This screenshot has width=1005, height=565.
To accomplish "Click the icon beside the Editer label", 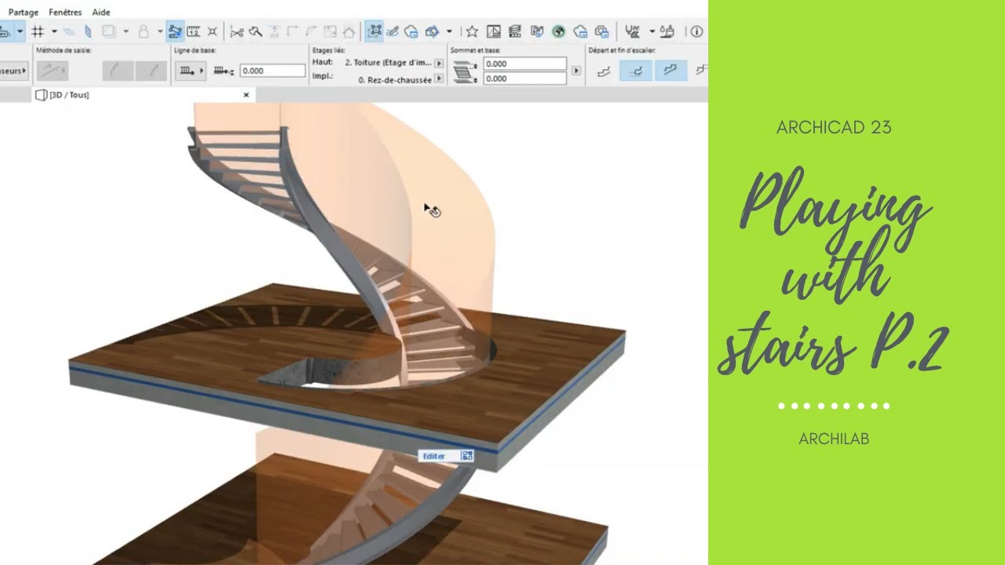I will tap(466, 455).
